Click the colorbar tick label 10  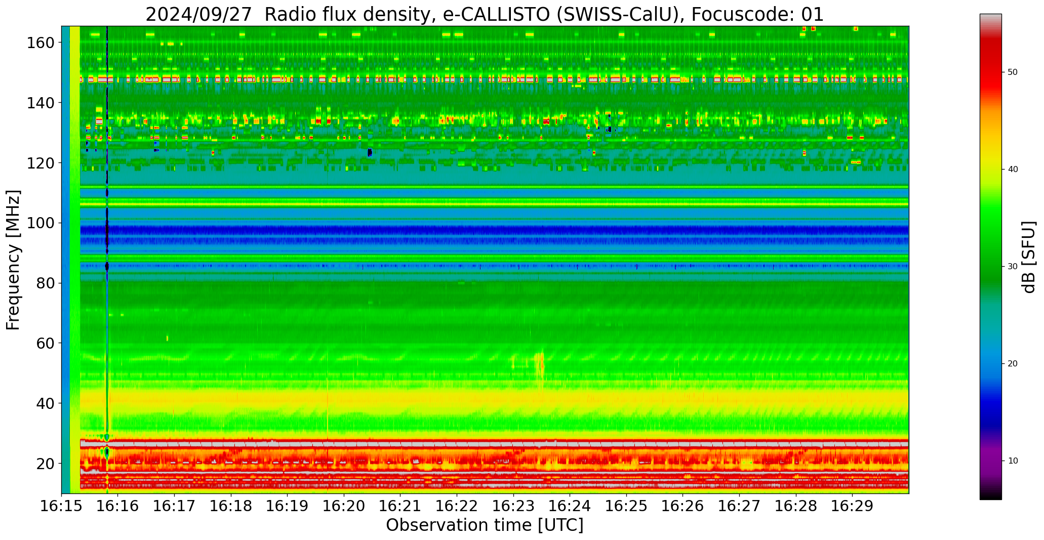click(1013, 461)
